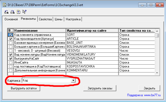The width and height of the screenshot is (166, 102).
Task: Activate the context help cursor icon
Action: [25, 12]
